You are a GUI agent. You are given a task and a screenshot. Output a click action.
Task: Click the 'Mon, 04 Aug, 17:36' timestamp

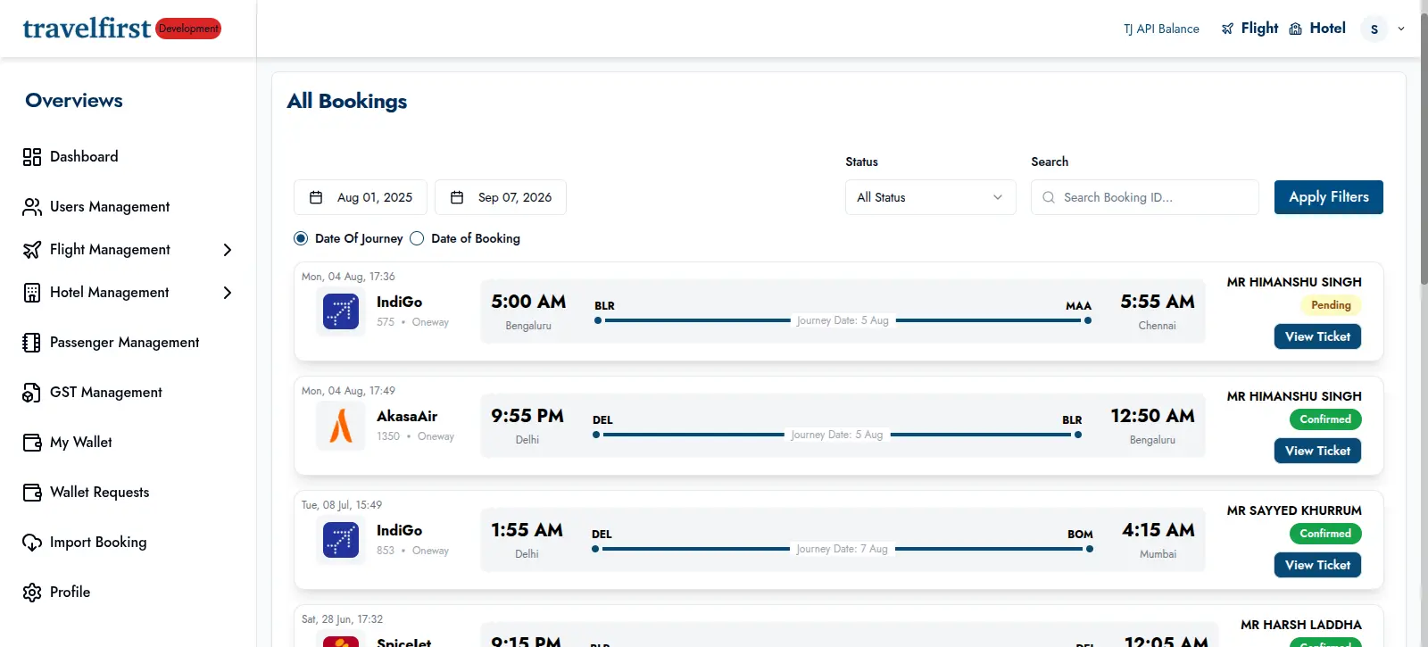tap(348, 277)
